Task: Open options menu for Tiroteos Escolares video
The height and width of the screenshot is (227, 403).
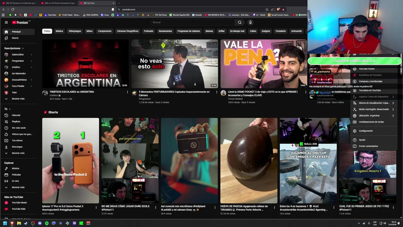Action: tap(128, 92)
